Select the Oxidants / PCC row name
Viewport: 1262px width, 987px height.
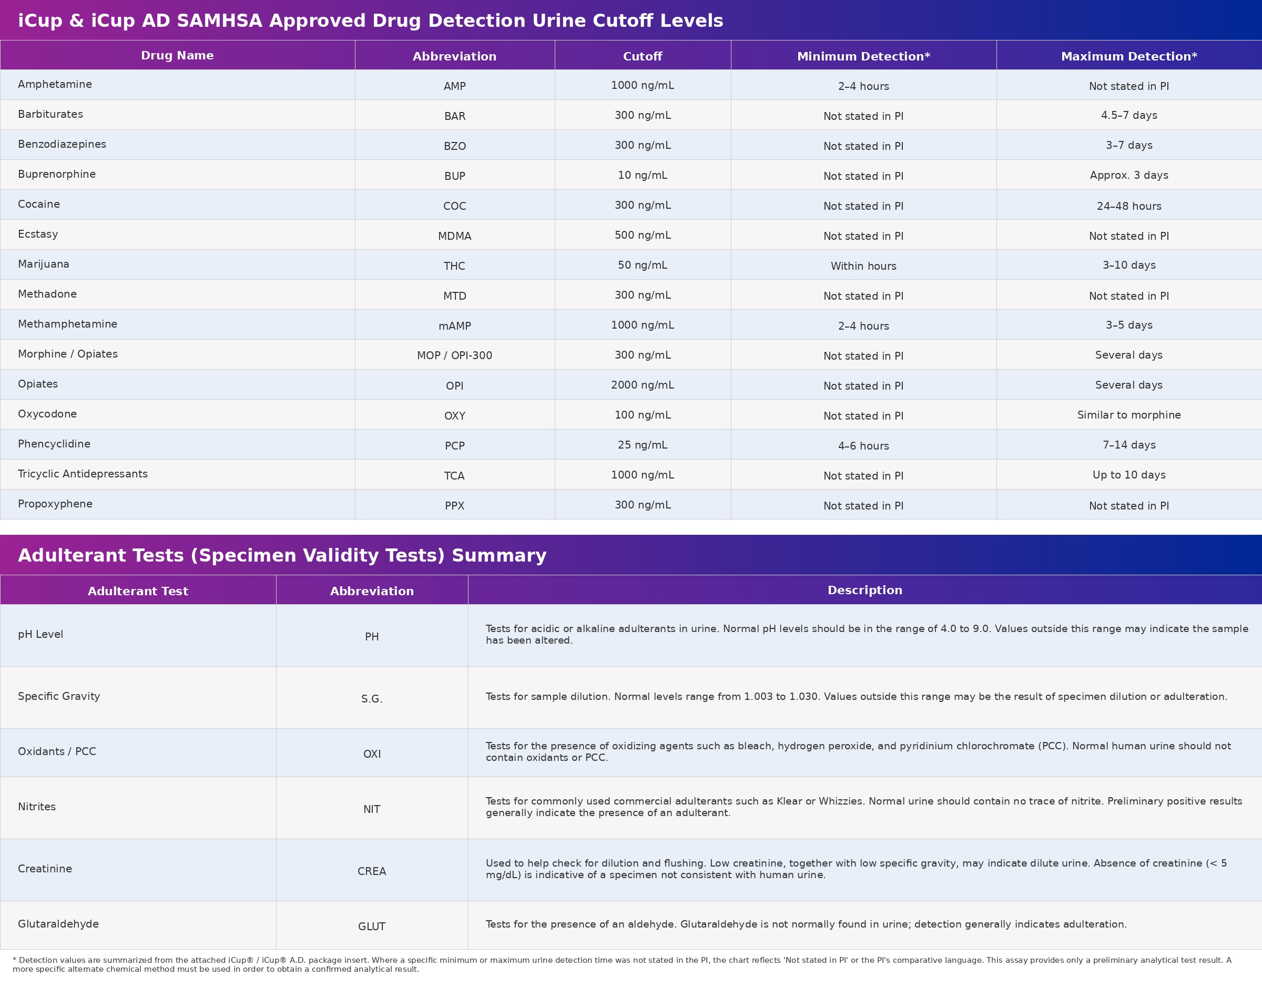click(x=57, y=751)
